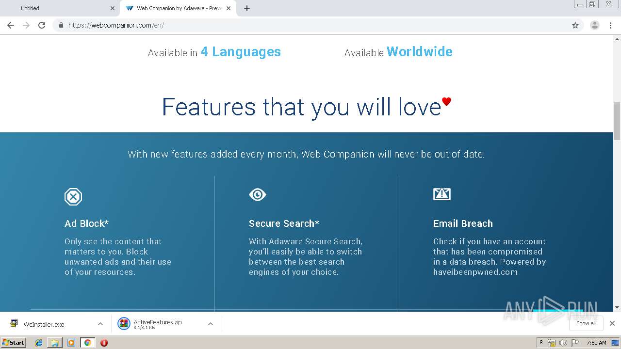Click red Opera-style taskbar icon

pos(104,343)
